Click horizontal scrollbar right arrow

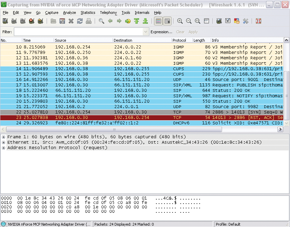[280, 129]
